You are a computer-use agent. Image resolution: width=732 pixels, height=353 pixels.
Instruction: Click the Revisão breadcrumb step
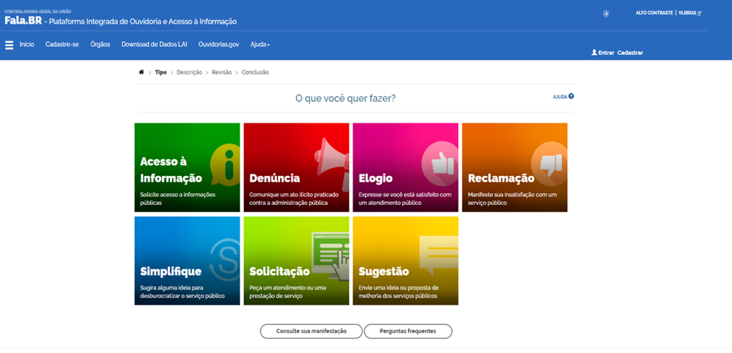coord(222,72)
